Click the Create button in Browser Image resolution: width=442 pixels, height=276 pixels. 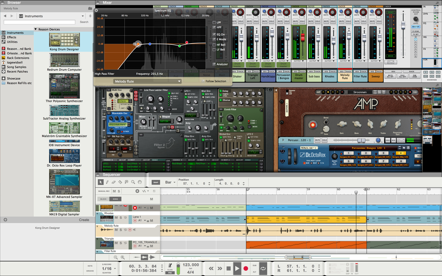[84, 220]
